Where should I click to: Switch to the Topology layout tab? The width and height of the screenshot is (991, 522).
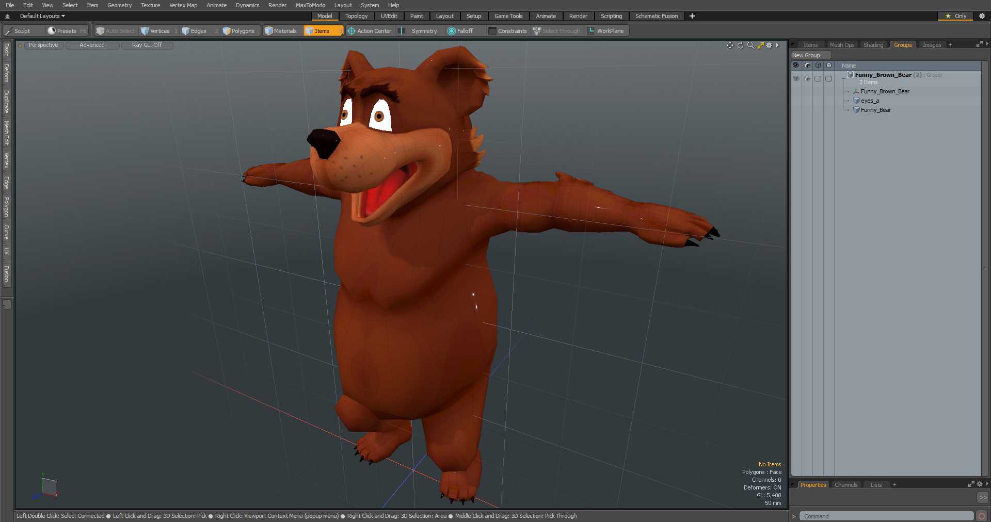tap(356, 16)
